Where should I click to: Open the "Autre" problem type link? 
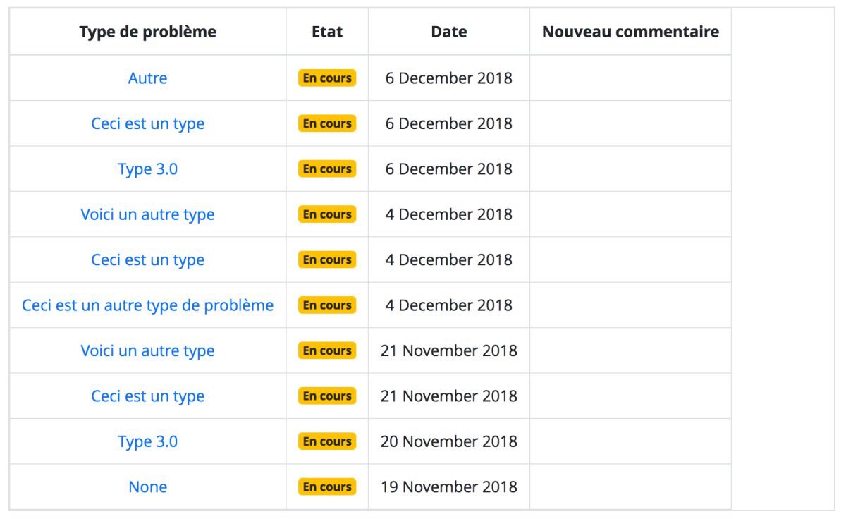(147, 78)
